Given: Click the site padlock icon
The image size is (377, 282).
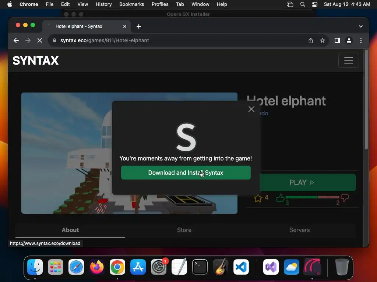Looking at the screenshot, I should [54, 40].
